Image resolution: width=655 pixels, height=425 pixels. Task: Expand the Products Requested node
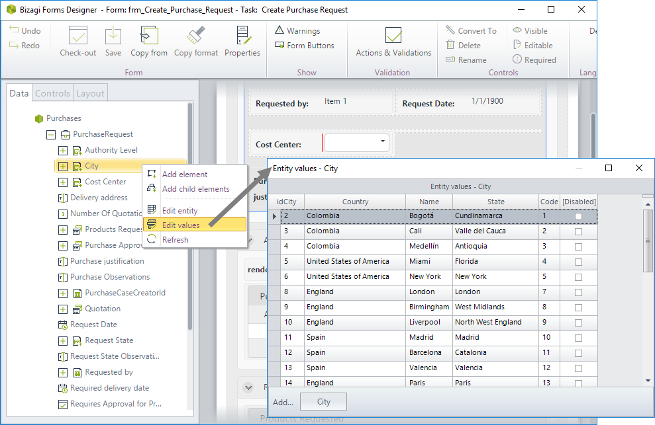(x=63, y=230)
